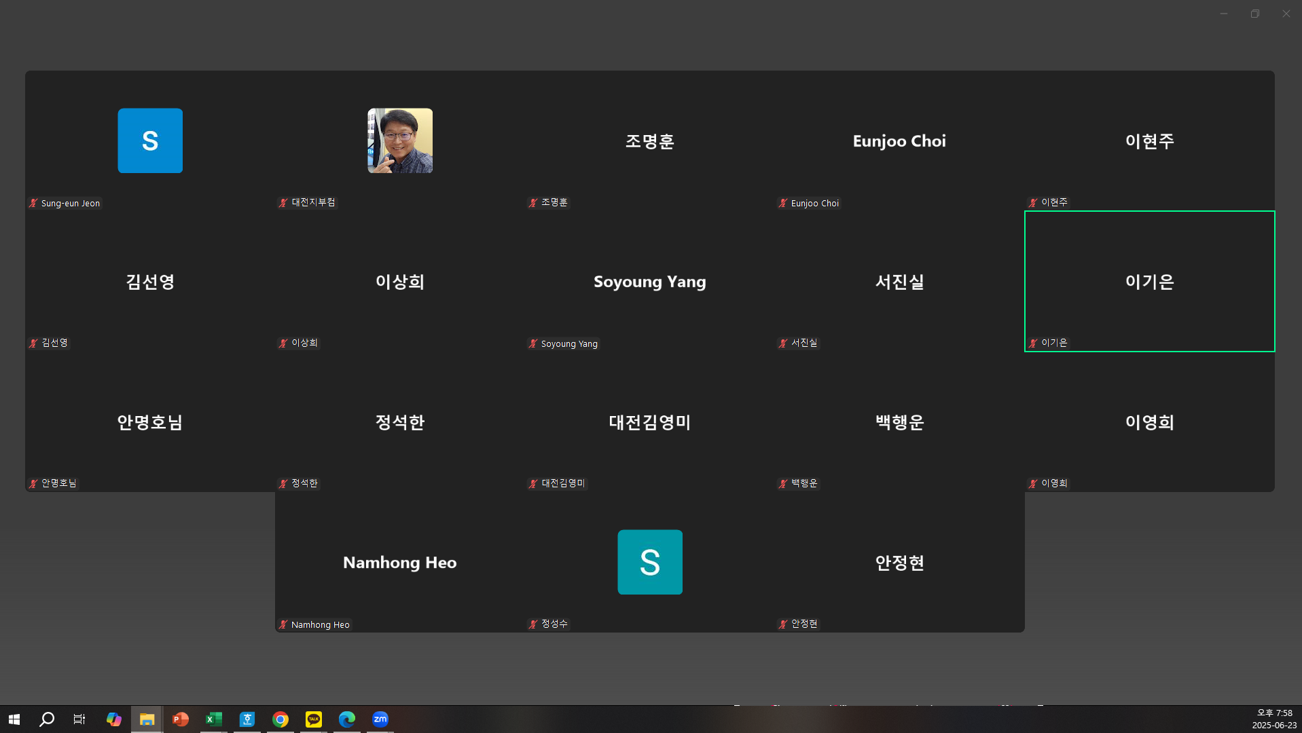
Task: Select the profile photo of 대전지부컴
Action: point(400,140)
